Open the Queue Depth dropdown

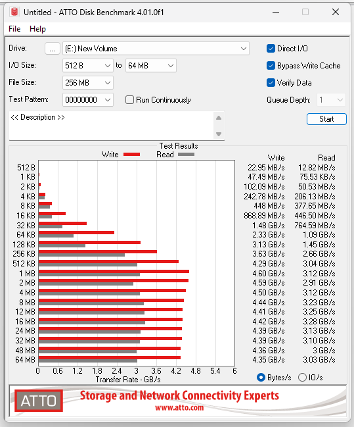(331, 100)
